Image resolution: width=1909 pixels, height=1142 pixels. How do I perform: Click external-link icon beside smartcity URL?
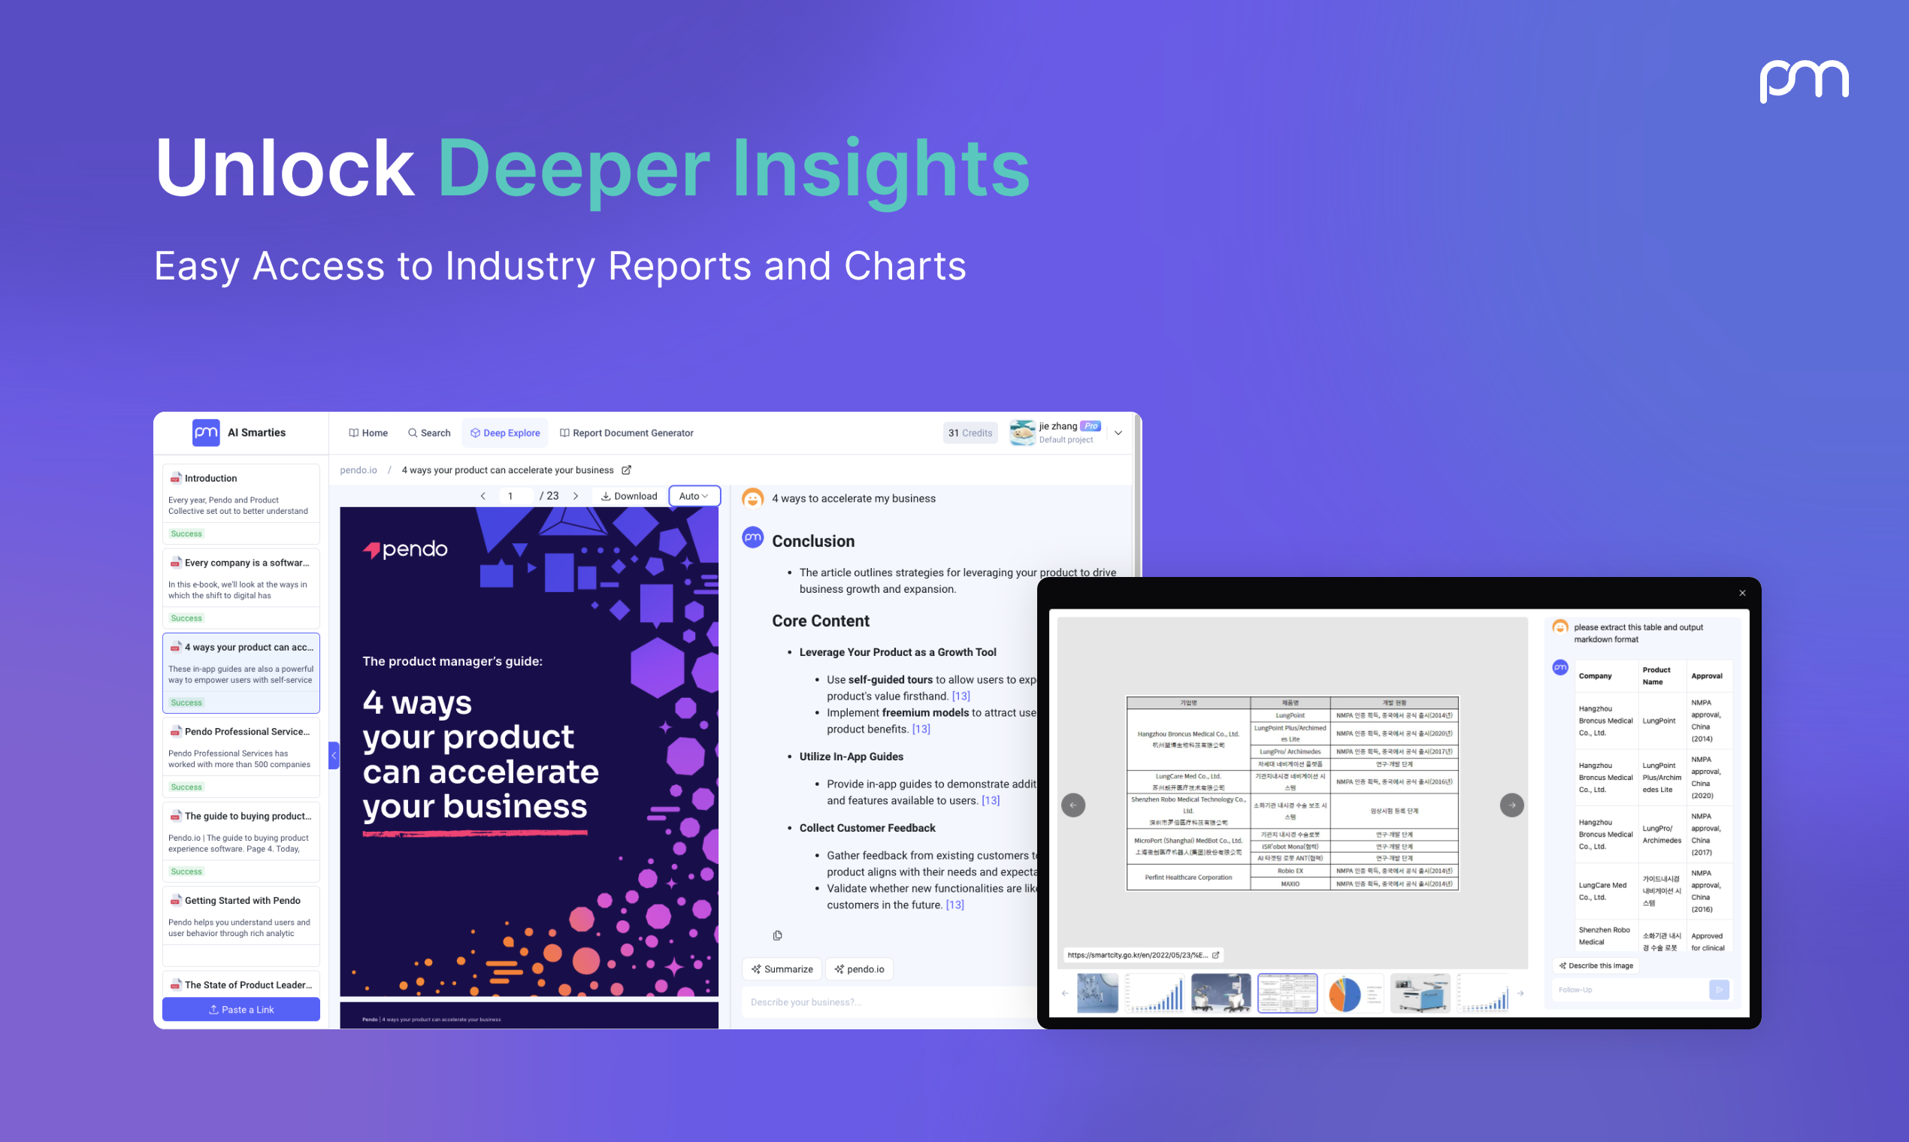pyautogui.click(x=1215, y=955)
